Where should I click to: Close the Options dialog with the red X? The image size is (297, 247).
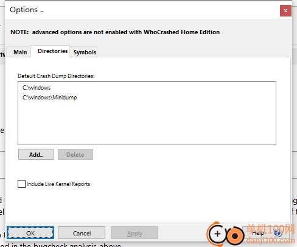click(x=285, y=10)
